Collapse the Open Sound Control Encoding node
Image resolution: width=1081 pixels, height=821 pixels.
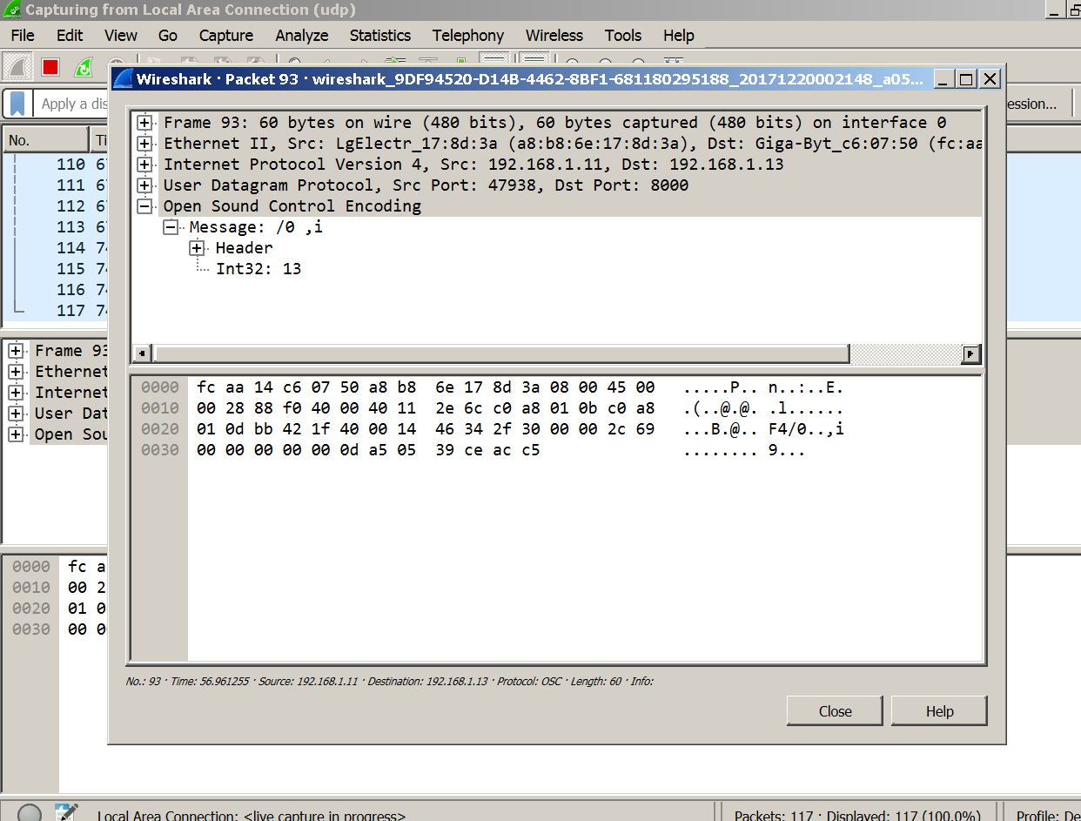145,206
